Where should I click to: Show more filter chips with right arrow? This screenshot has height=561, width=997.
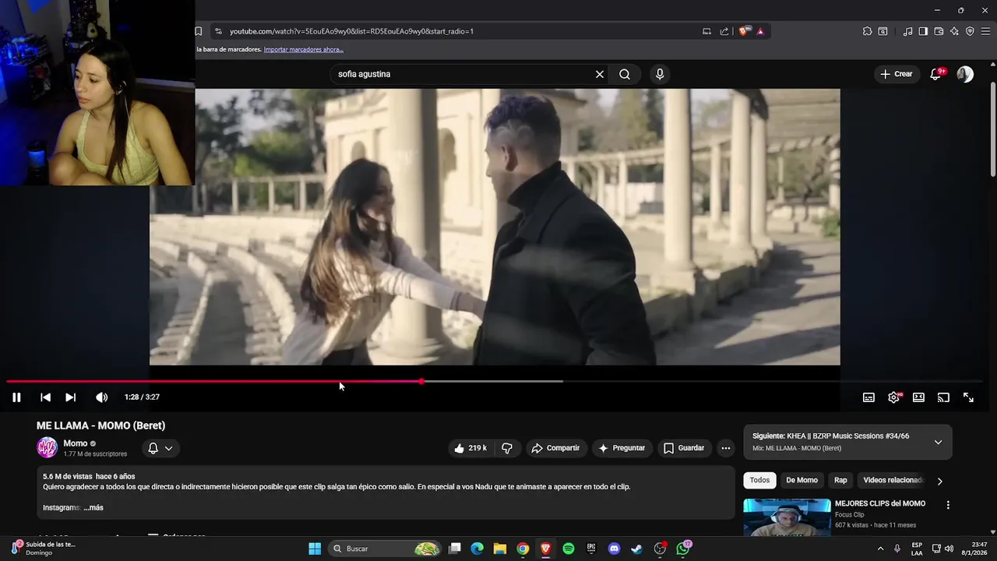coord(939,481)
